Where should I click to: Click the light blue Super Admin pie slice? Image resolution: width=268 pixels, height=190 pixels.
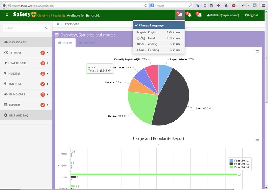click(x=163, y=75)
